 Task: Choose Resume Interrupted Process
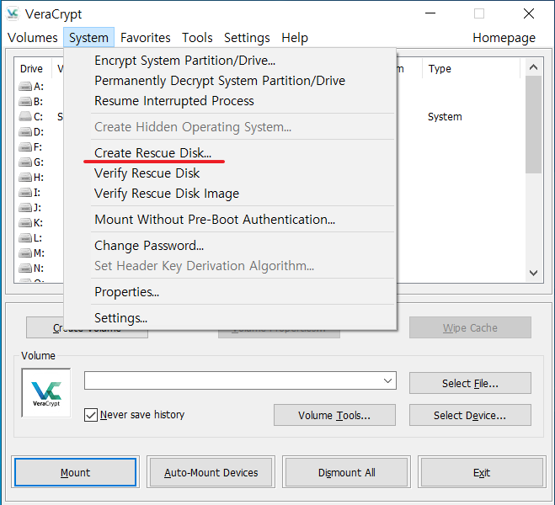coord(230,101)
